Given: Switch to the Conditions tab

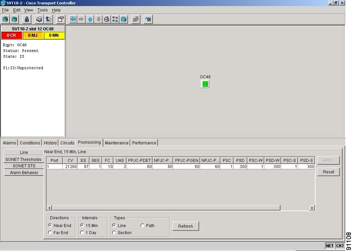Looking at the screenshot, I should tap(30, 143).
